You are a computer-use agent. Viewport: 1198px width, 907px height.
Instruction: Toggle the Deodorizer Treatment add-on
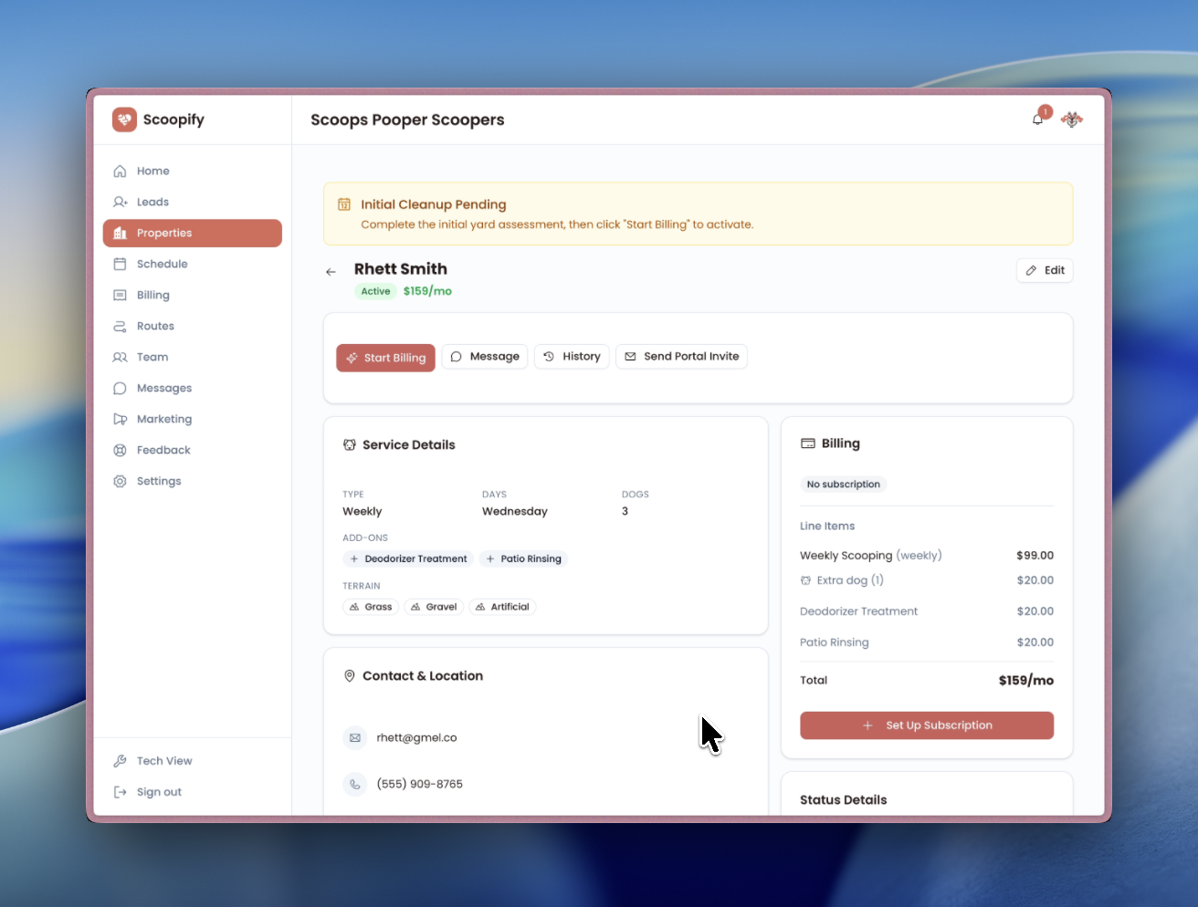(407, 558)
